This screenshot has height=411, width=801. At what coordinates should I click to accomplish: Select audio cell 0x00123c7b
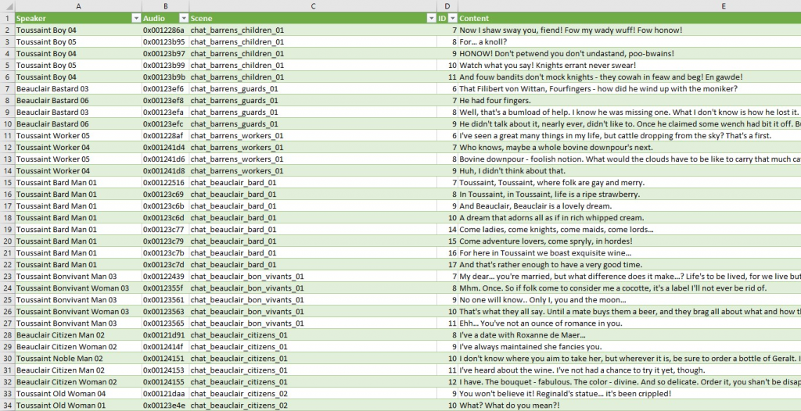click(166, 252)
